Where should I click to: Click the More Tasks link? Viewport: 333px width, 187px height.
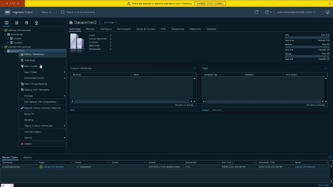(x=324, y=185)
